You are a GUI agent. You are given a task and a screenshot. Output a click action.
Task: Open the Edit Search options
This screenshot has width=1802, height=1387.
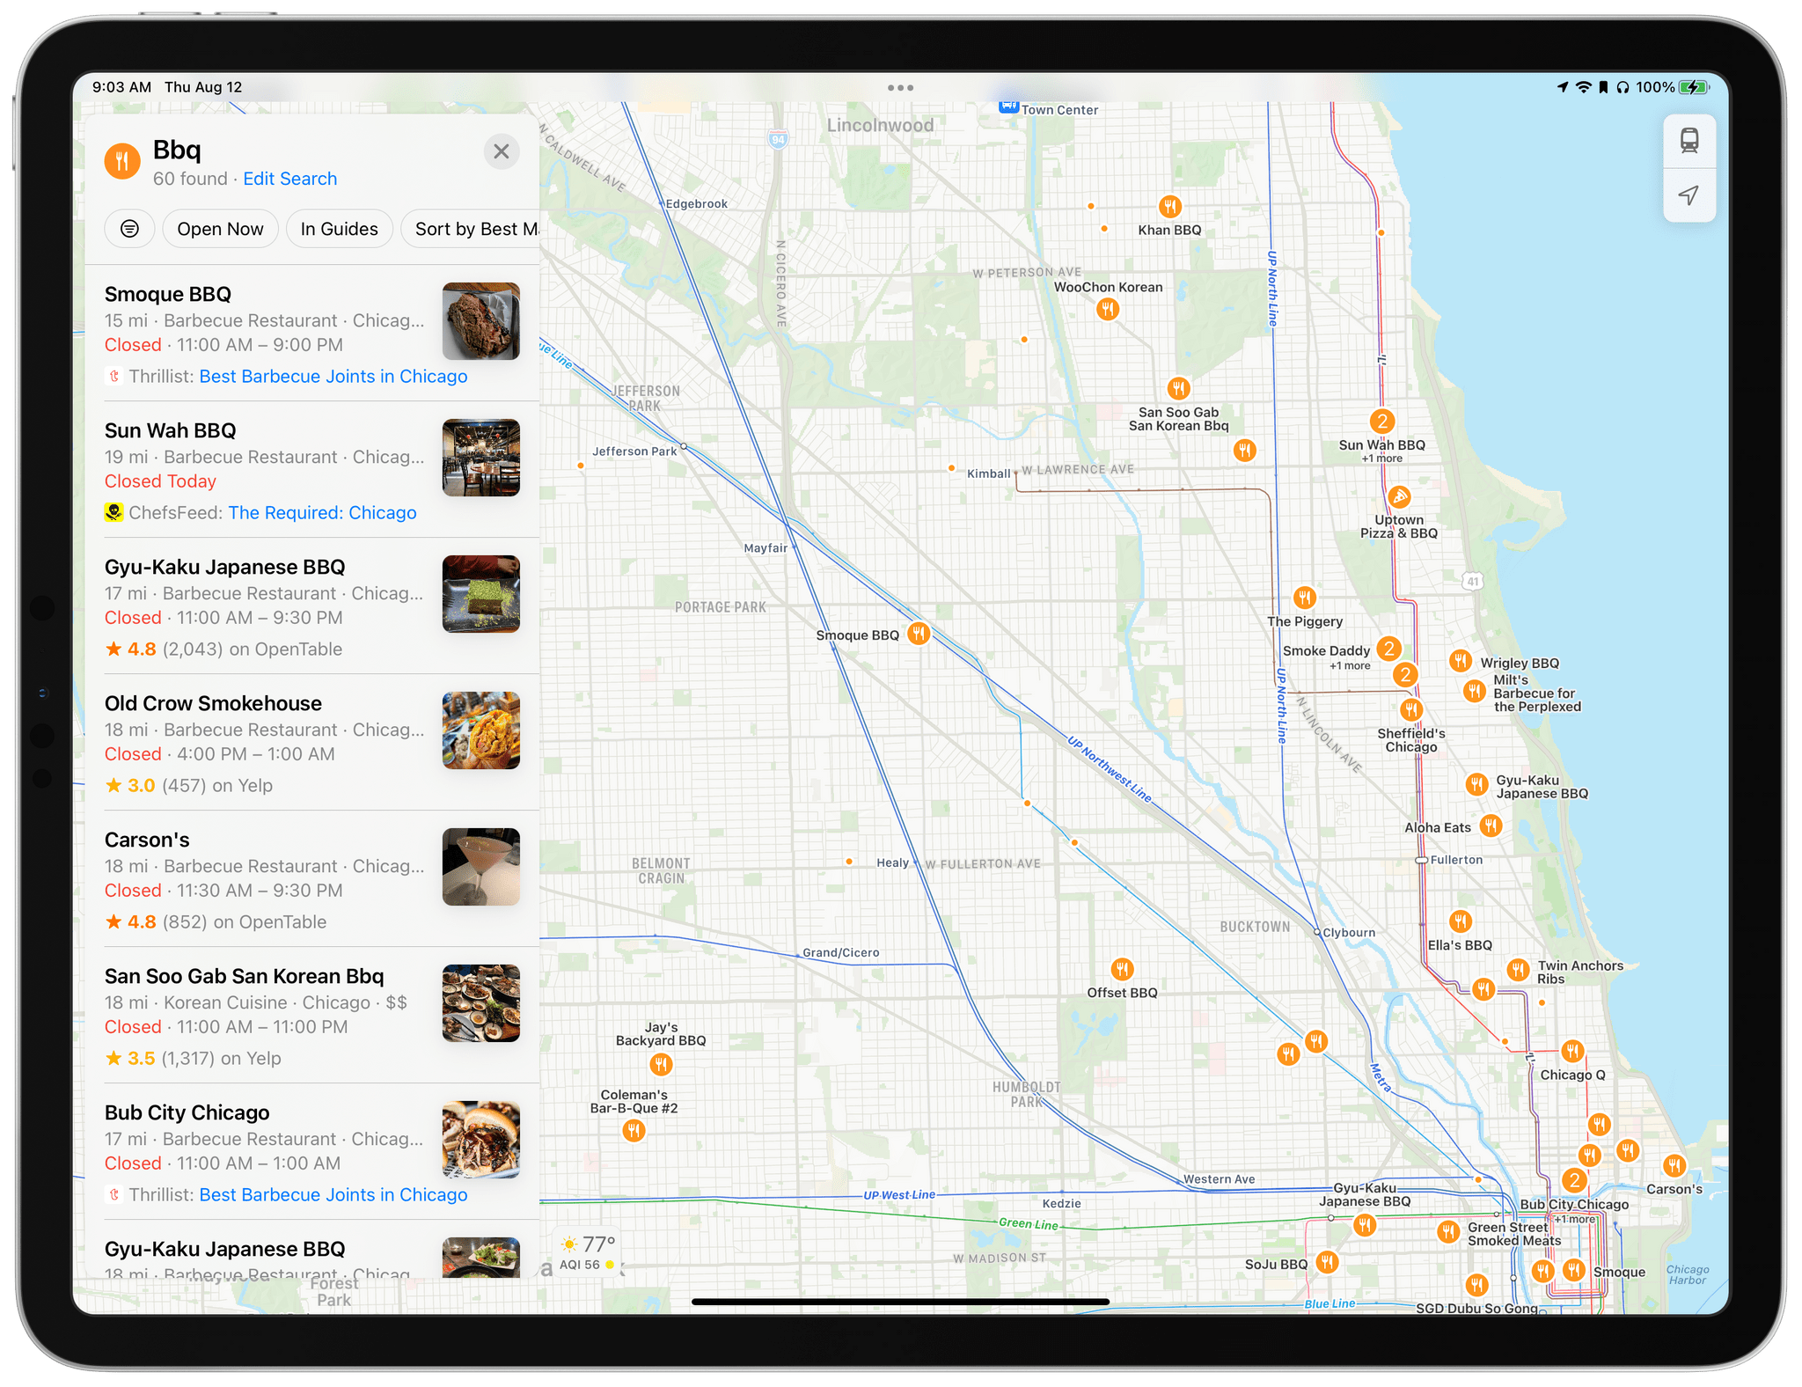coord(291,178)
